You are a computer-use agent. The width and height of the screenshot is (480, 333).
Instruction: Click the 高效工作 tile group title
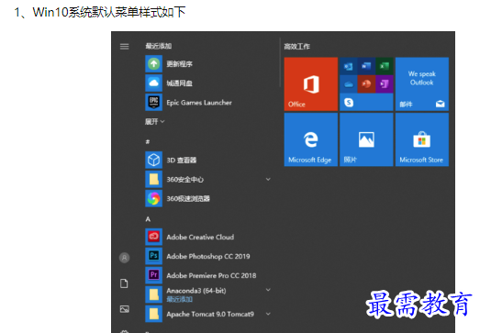coord(296,47)
